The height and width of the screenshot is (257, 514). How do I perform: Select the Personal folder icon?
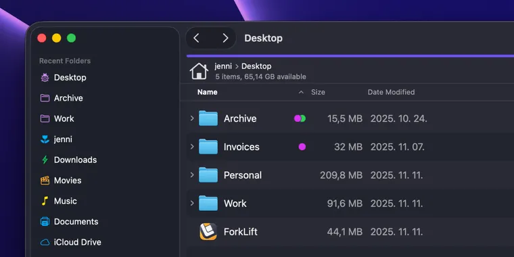(x=208, y=175)
